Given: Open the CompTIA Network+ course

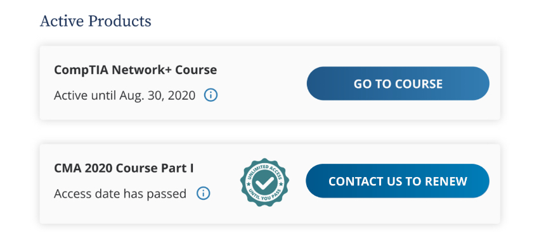Looking at the screenshot, I should [398, 83].
